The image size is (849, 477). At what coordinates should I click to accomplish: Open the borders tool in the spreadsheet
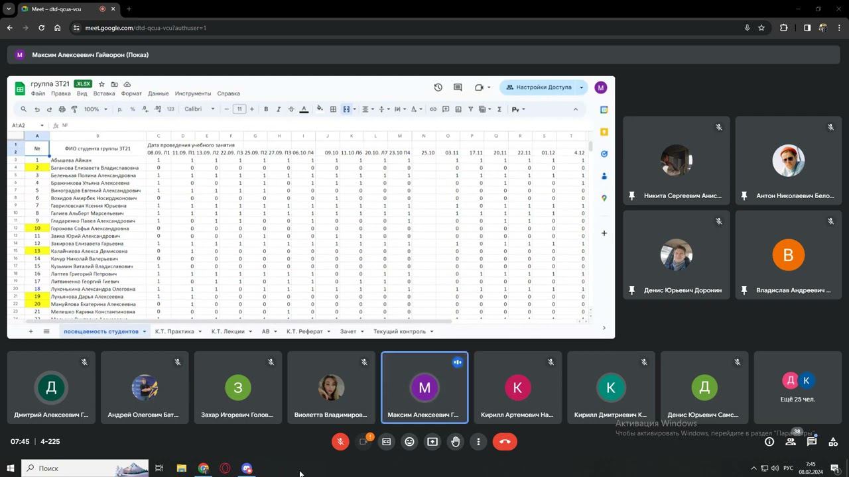coord(334,109)
